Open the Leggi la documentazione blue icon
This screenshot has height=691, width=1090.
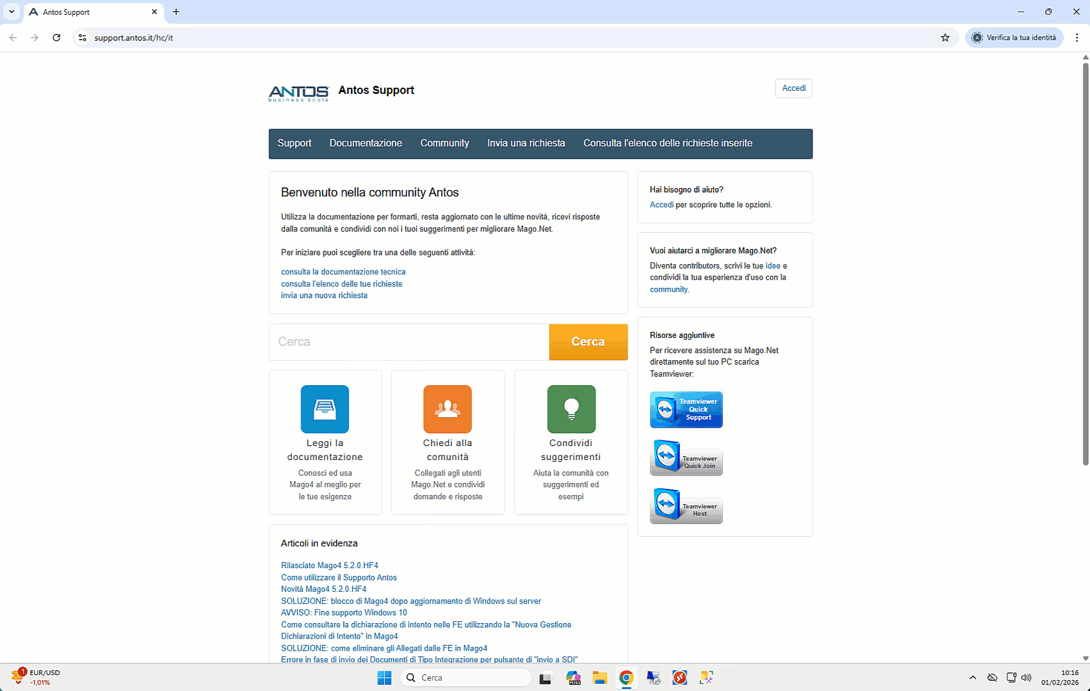pos(325,409)
